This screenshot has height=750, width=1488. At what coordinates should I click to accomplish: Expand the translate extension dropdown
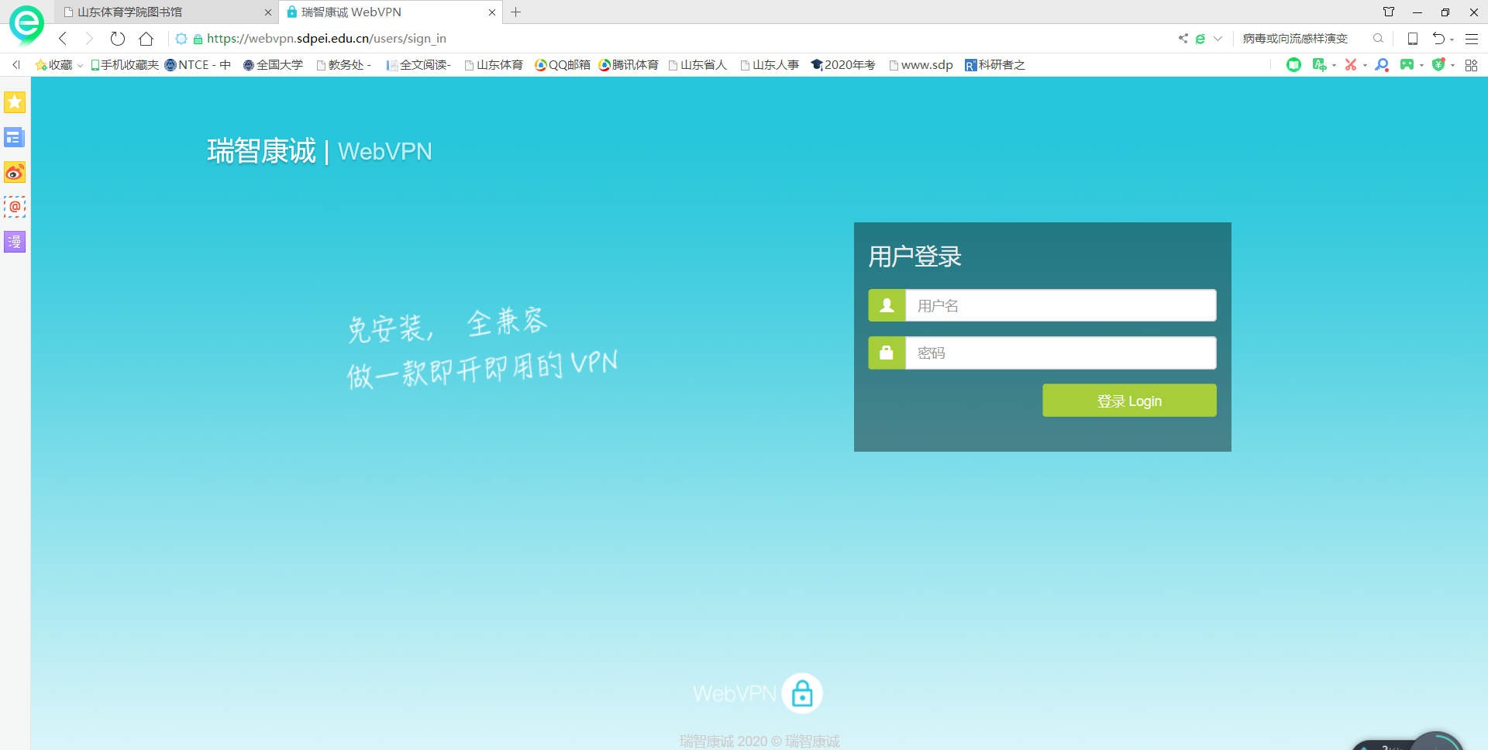[1334, 66]
